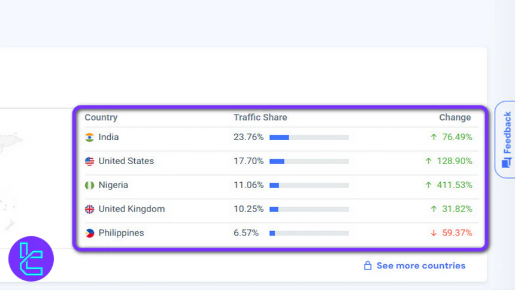Click the India flag icon

click(90, 137)
